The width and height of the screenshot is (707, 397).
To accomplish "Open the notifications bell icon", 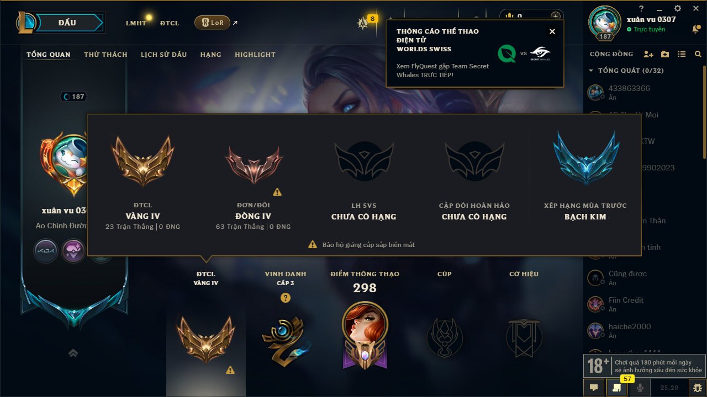I will click(696, 29).
